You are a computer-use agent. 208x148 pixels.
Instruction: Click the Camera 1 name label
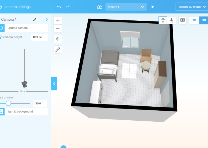pos(9,20)
